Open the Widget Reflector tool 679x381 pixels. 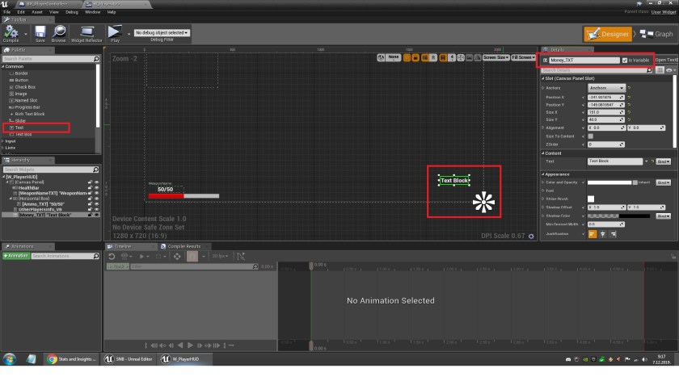tap(86, 33)
